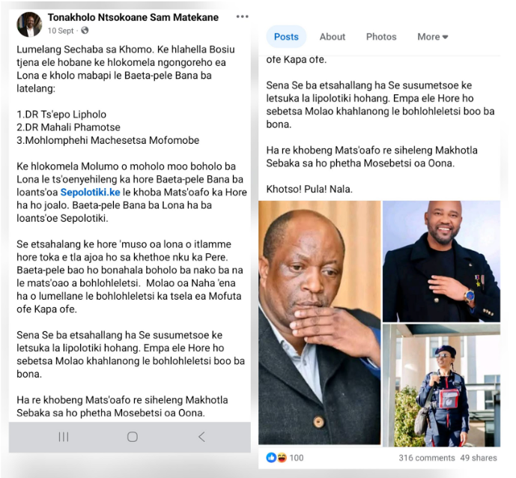The width and height of the screenshot is (516, 478).
Task: View the 49 shares list
Action: tap(479, 458)
